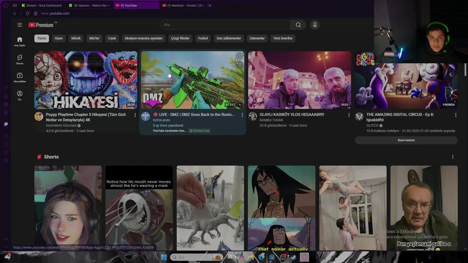
Task: Select the Tümü filter chip
Action: tap(42, 38)
